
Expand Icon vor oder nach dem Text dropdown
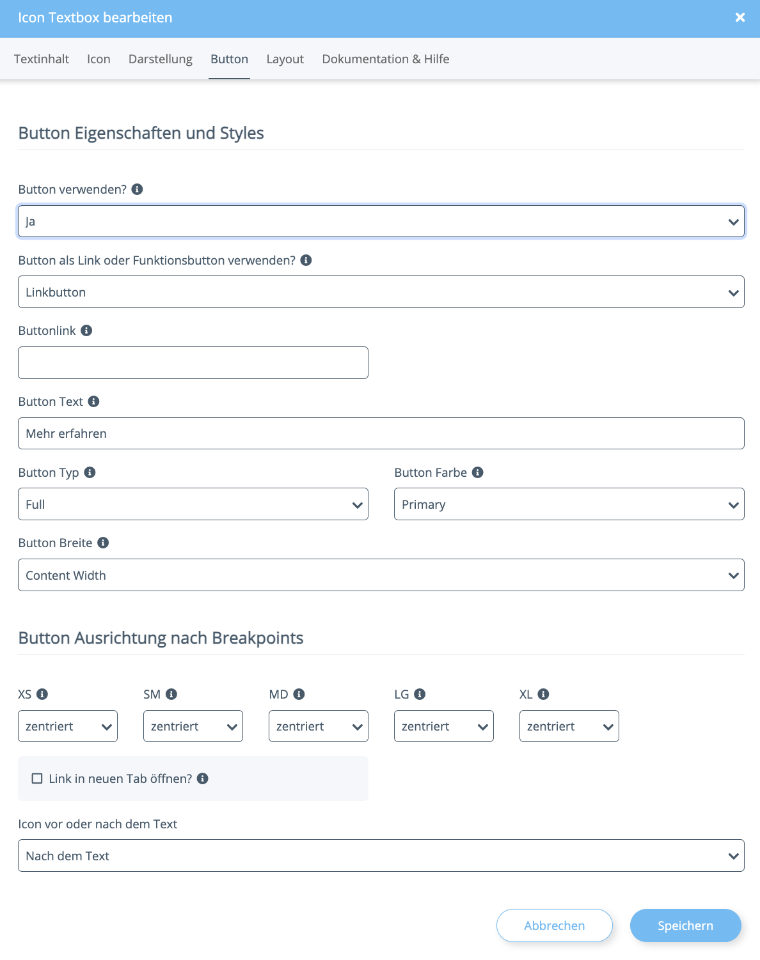381,856
